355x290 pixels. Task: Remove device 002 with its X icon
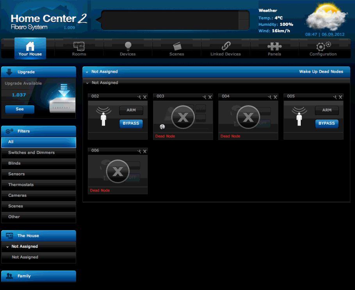click(x=145, y=97)
